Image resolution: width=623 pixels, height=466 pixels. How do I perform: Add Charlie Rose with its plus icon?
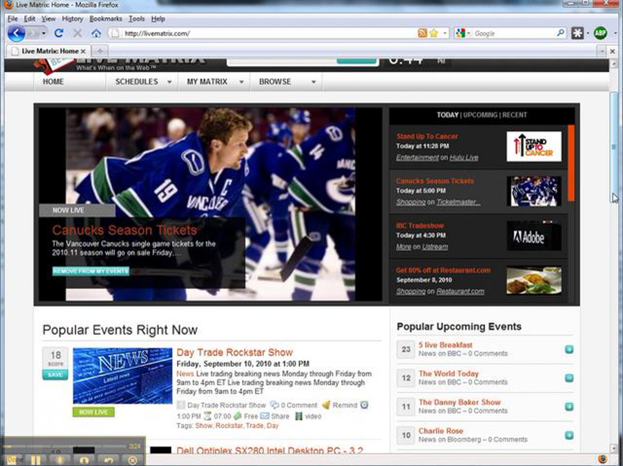[569, 435]
